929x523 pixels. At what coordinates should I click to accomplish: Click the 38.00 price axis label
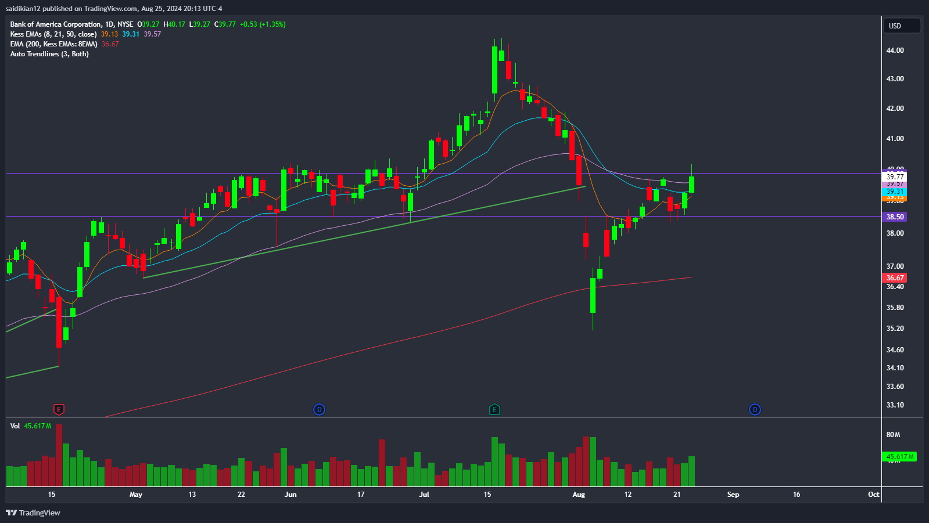tap(895, 233)
